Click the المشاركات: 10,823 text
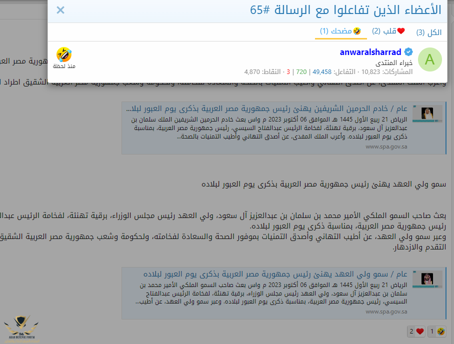Image resolution: width=454 pixels, height=344 pixels. click(x=387, y=72)
